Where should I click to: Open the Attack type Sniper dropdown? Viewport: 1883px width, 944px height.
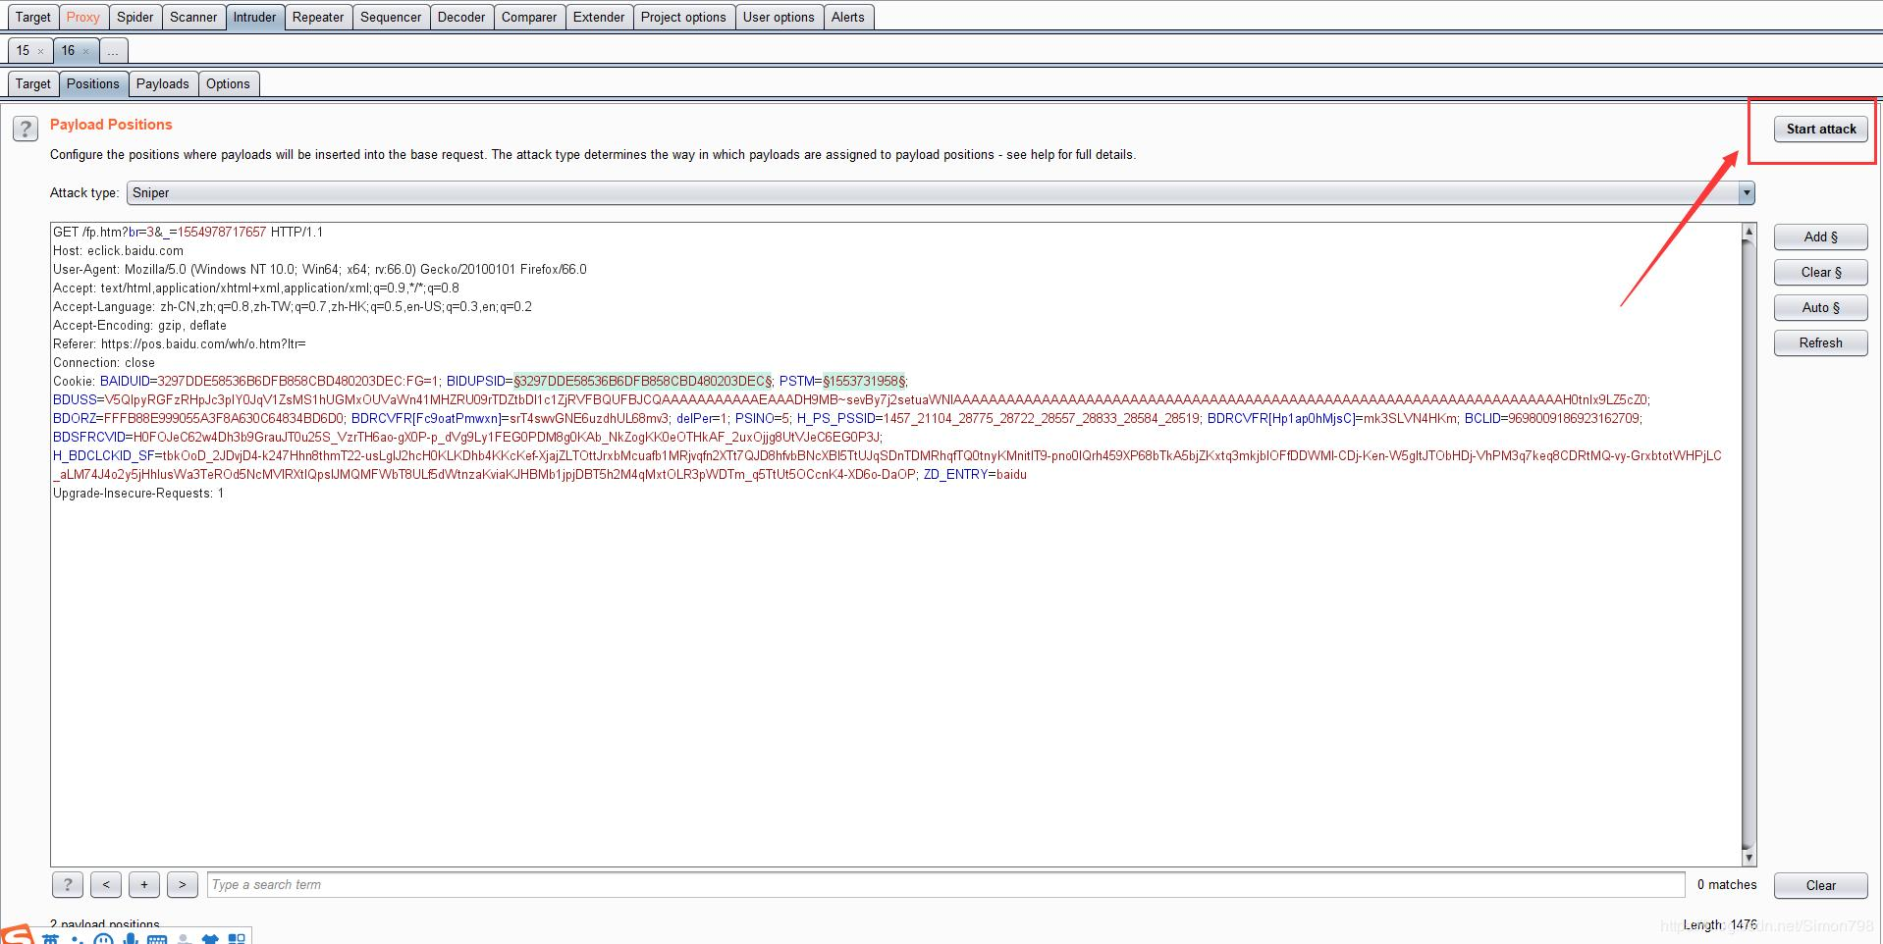click(x=941, y=193)
